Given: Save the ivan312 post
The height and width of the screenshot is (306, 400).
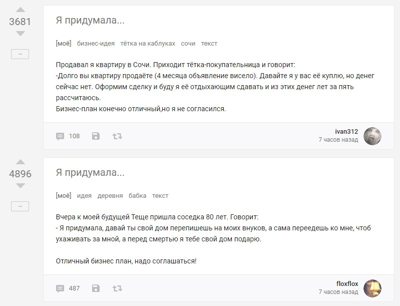Looking at the screenshot, I should click(x=96, y=136).
